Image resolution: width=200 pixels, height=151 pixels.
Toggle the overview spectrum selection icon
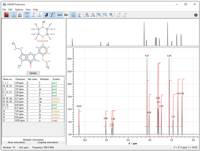pyautogui.click(x=73, y=15)
